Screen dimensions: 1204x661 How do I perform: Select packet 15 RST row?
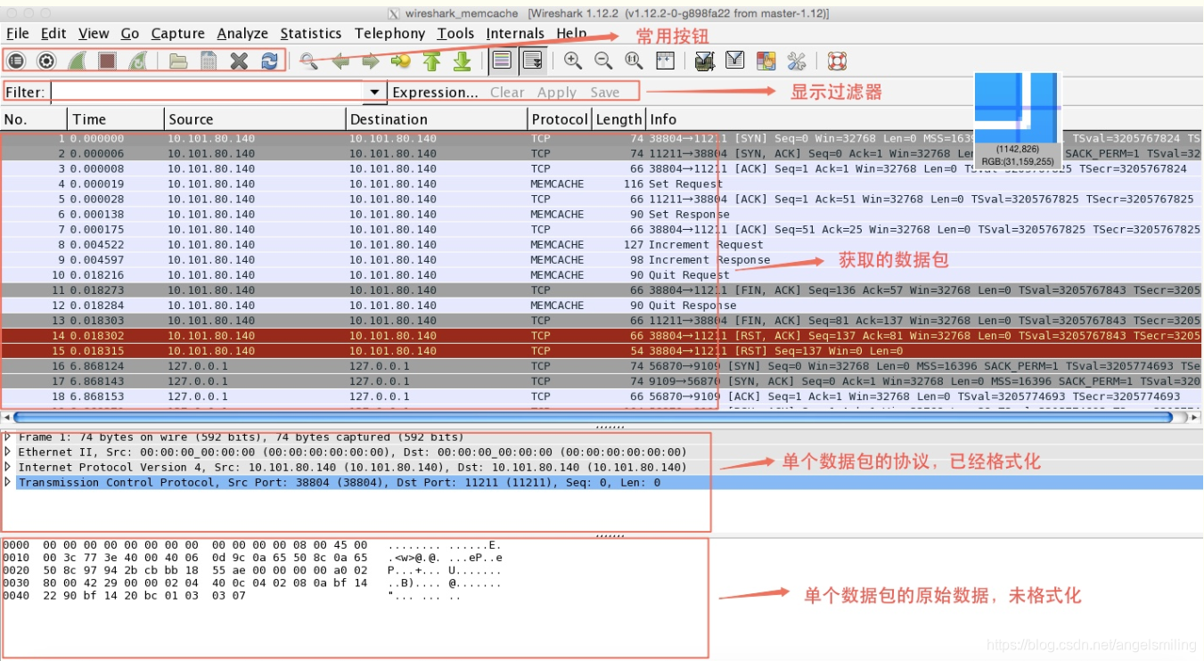pos(602,351)
